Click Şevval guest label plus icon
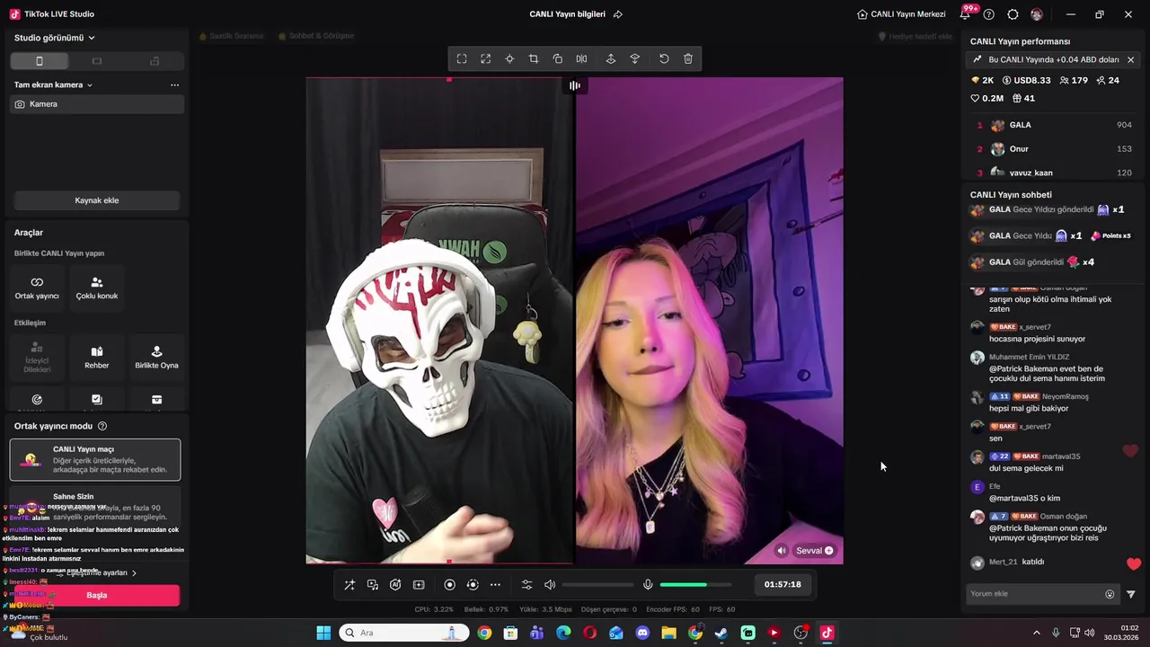Image resolution: width=1150 pixels, height=647 pixels. point(828,551)
